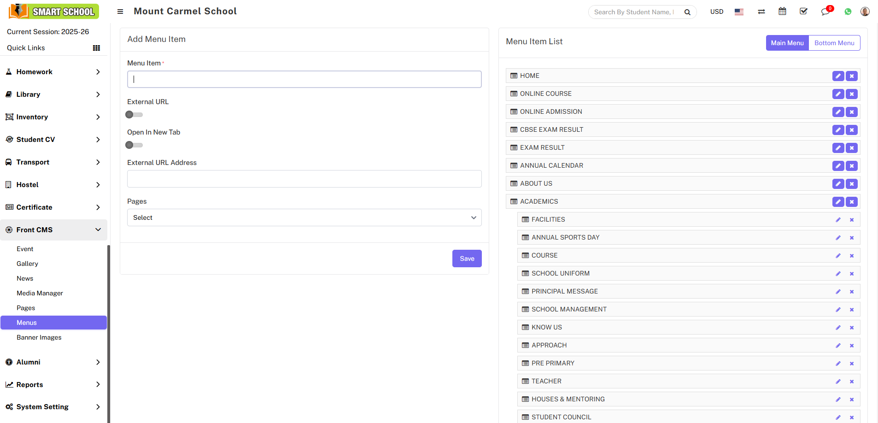
Task: Open Quick Links grid icon in sidebar
Action: [x=97, y=47]
